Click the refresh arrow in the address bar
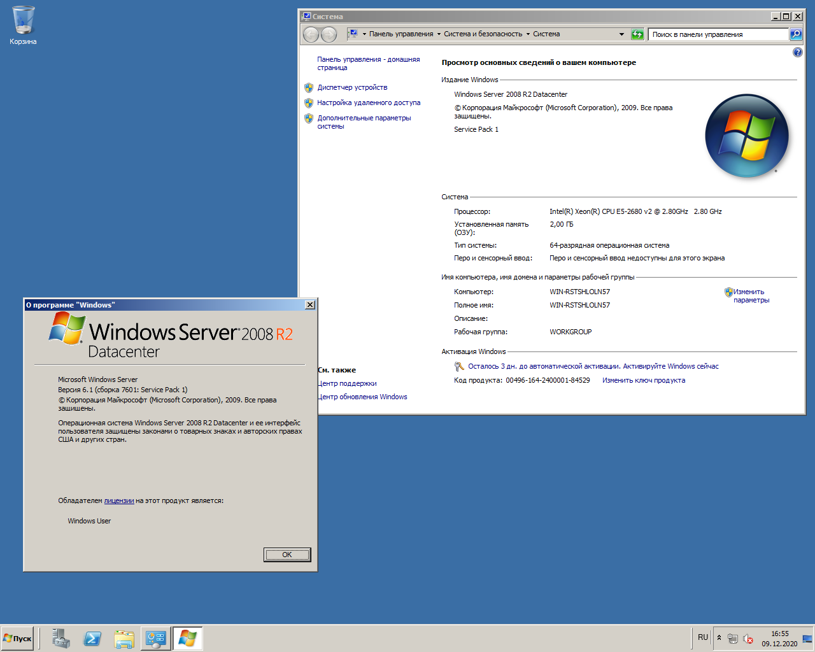 (637, 34)
